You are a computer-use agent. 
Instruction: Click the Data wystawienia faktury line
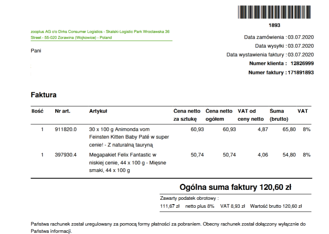tap(270, 55)
